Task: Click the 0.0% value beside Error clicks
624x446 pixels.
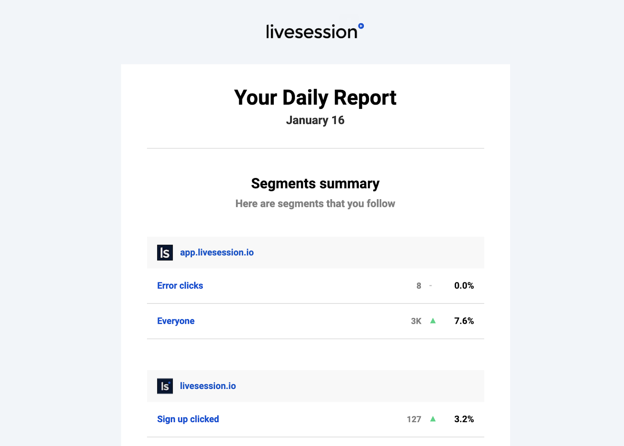Action: pyautogui.click(x=464, y=285)
